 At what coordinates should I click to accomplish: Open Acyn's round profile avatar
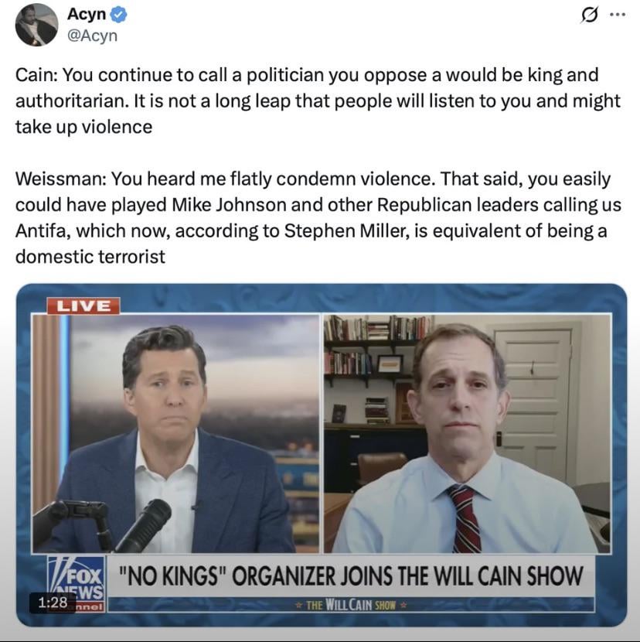pyautogui.click(x=36, y=25)
